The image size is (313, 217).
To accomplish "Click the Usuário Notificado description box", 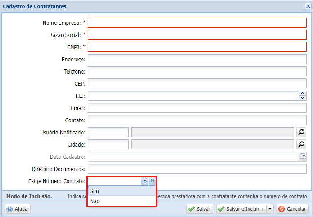I will point(213,132).
